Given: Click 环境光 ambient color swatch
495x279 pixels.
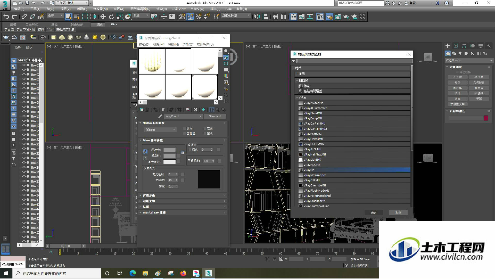Looking at the screenshot, I should (x=169, y=150).
